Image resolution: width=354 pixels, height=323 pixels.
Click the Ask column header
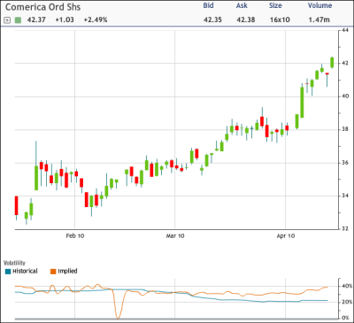pos(242,5)
